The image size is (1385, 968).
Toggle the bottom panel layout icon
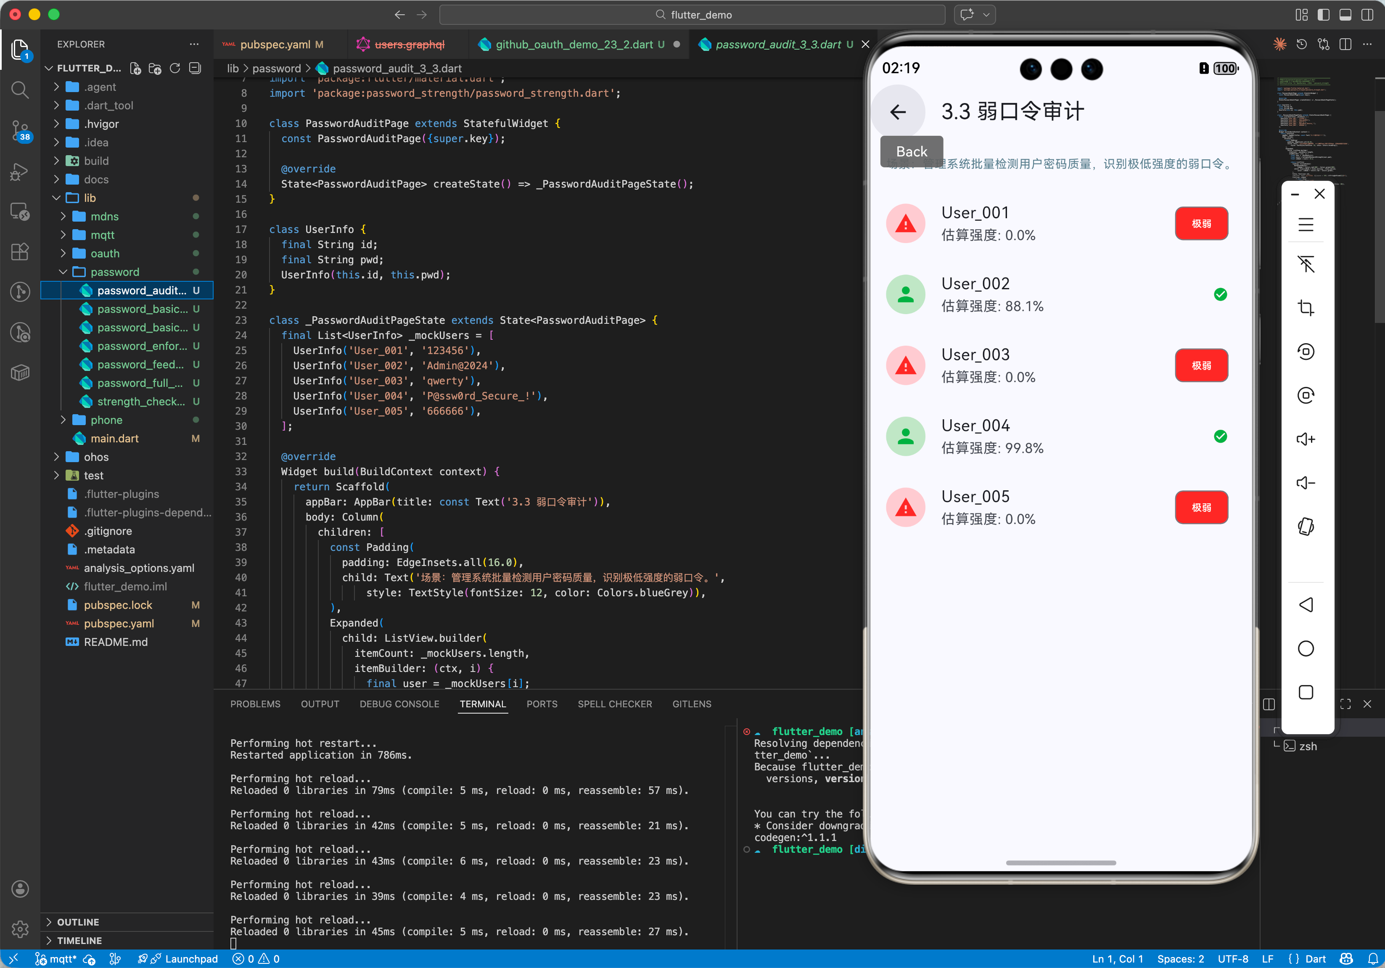[1345, 14]
